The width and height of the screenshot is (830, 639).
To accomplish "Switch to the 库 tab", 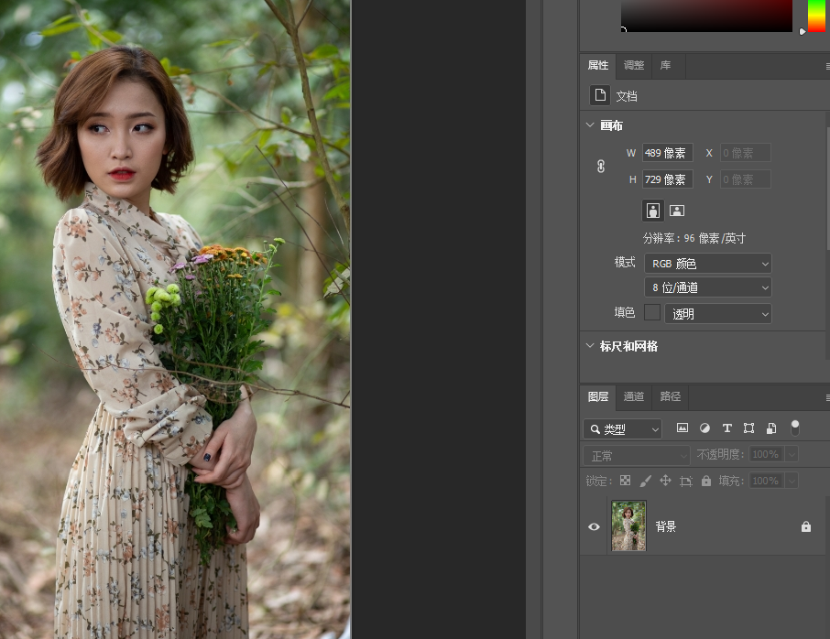I will [x=665, y=66].
